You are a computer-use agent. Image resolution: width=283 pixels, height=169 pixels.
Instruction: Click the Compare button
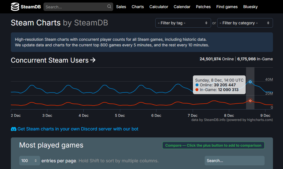[x=213, y=145]
